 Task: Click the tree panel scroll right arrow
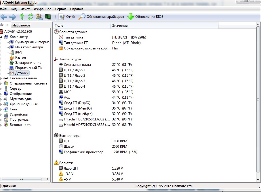(48, 179)
